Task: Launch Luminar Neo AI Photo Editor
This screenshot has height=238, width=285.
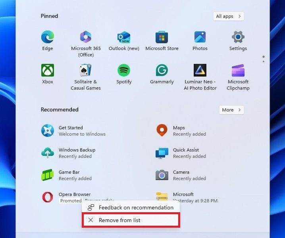Action: [x=200, y=70]
